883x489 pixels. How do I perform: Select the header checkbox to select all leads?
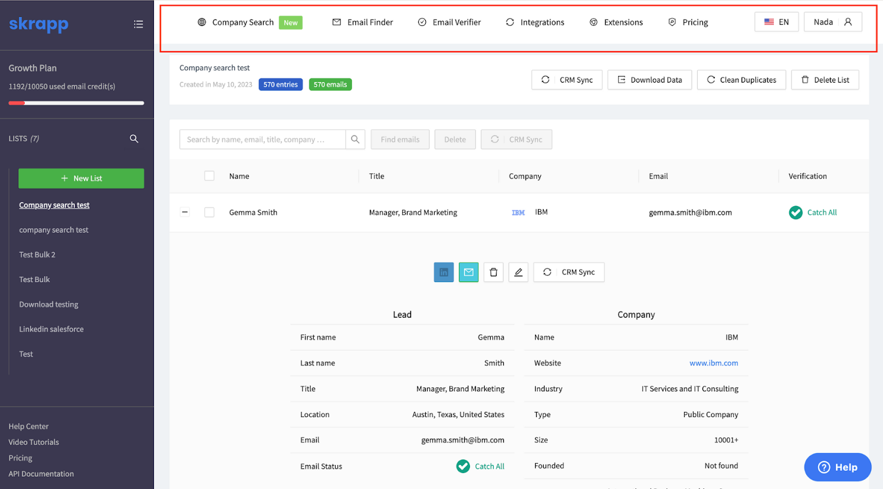click(209, 176)
